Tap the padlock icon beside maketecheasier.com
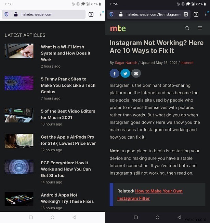Screen dimensions: 210x223 point(16,14)
